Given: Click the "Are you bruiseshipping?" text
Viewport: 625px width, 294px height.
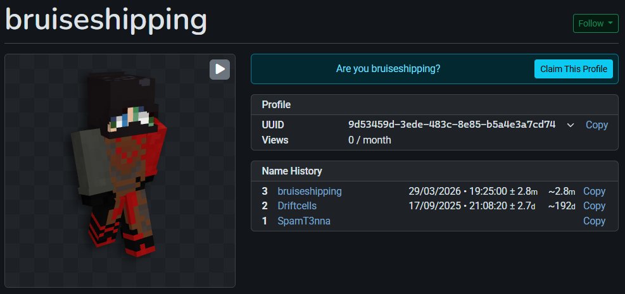Looking at the screenshot, I should (x=388, y=69).
